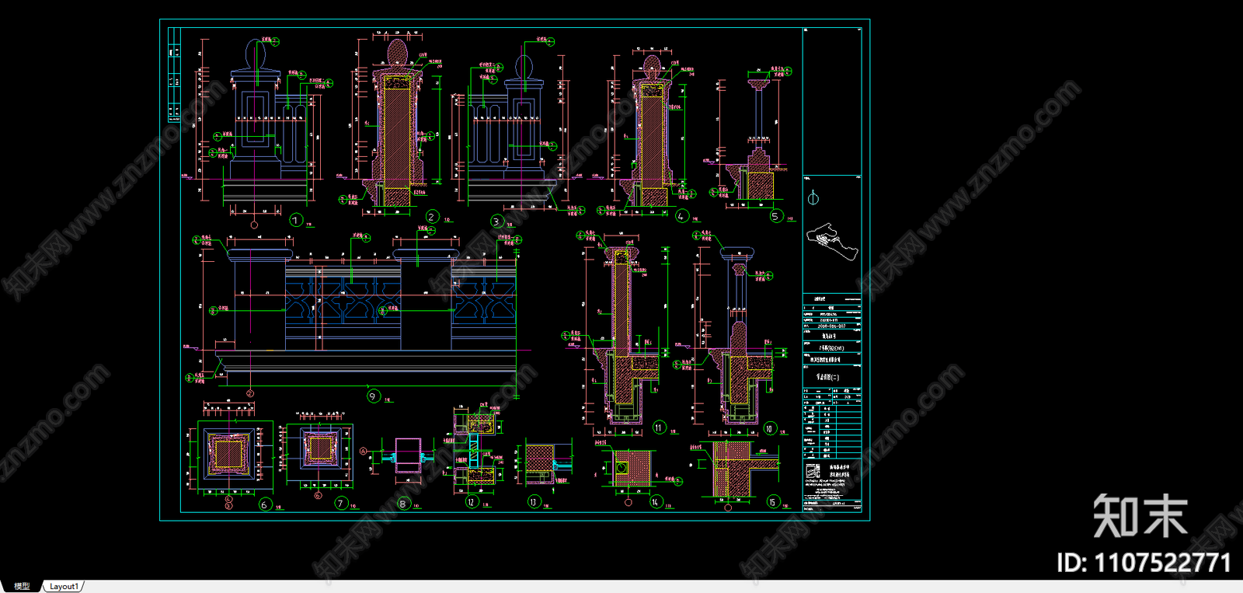The width and height of the screenshot is (1243, 593).
Task: Click the north arrow symbol in title block
Action: tap(813, 197)
